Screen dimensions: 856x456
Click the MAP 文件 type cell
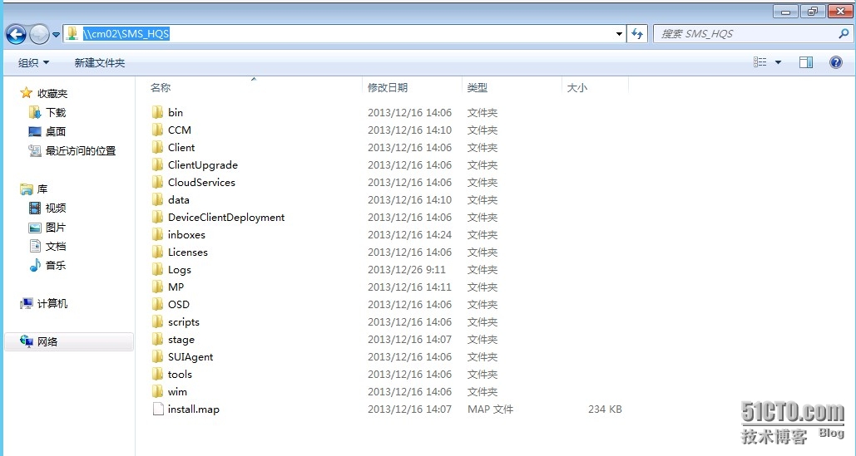490,409
